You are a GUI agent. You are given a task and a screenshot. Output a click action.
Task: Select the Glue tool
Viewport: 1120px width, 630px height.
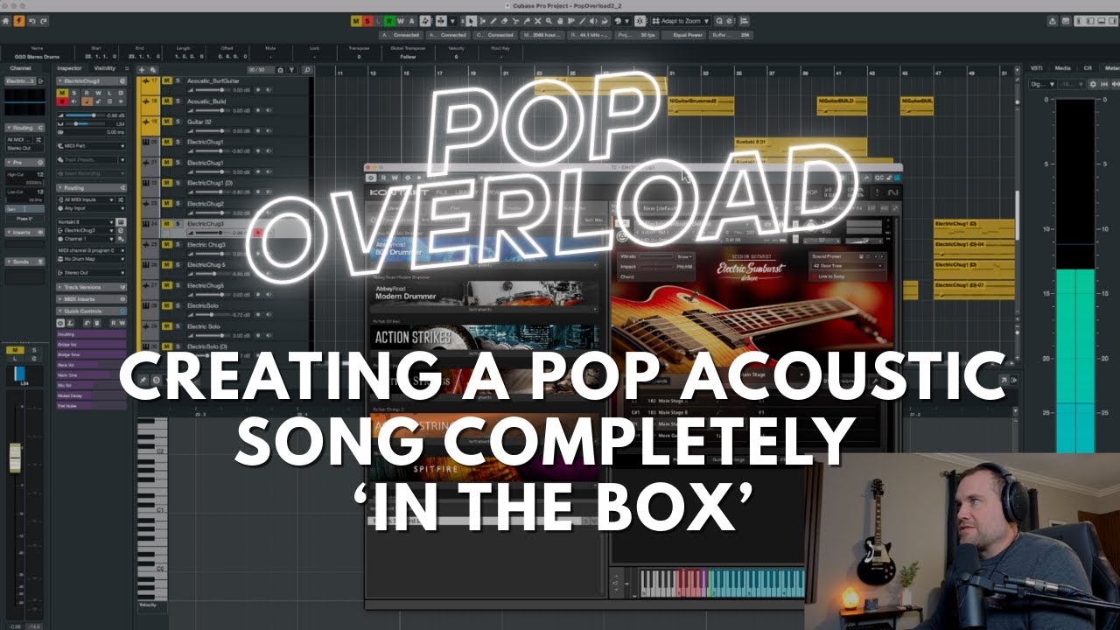click(x=527, y=21)
